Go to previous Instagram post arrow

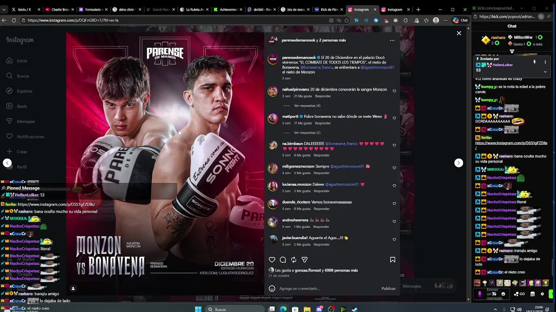click(7, 163)
